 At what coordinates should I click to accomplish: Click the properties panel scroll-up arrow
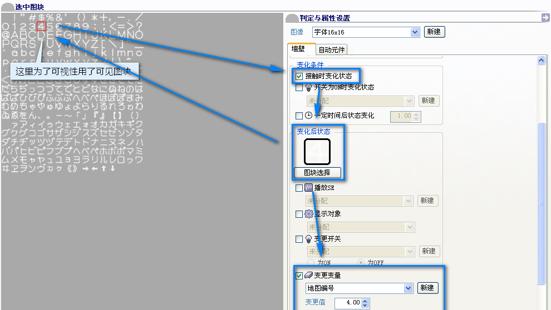541,61
